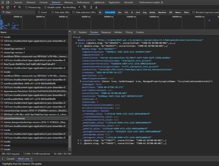Filter requests by the JS type
This screenshot has width=219, height=166.
[132, 12]
